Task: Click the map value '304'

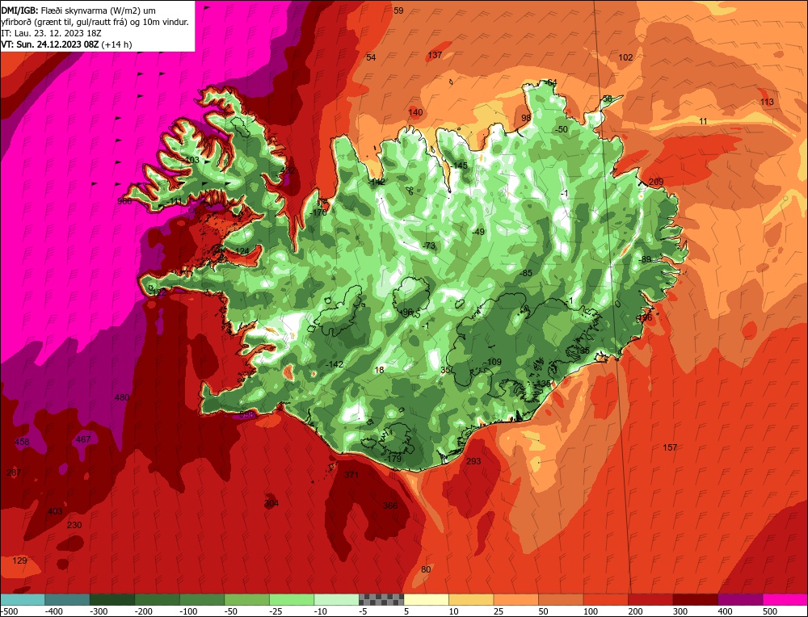Action: click(x=271, y=503)
